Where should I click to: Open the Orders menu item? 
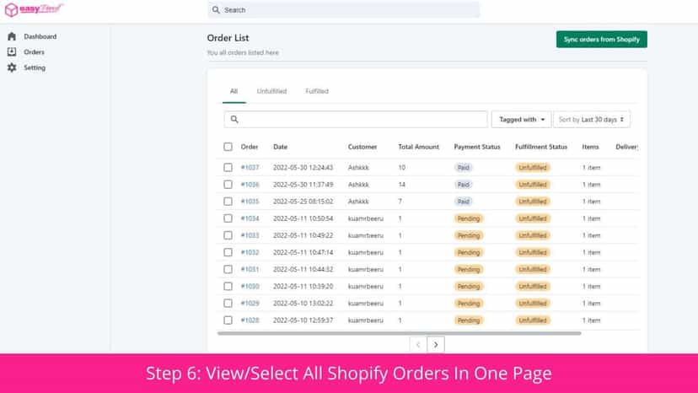[x=35, y=52]
